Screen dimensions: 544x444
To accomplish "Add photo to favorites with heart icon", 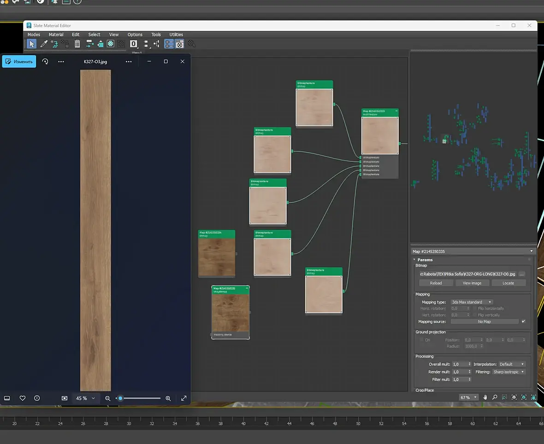I will coord(22,398).
